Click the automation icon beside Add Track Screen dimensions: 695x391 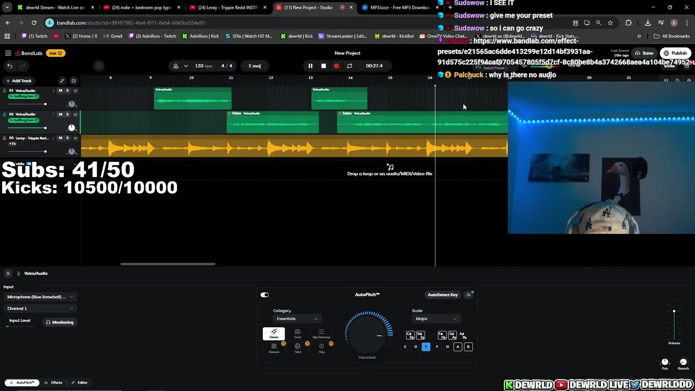pyautogui.click(x=62, y=81)
